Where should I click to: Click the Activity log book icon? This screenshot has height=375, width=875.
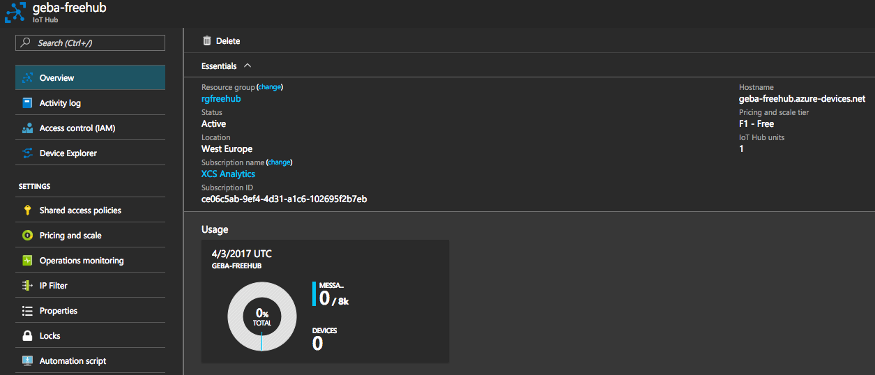[x=28, y=103]
